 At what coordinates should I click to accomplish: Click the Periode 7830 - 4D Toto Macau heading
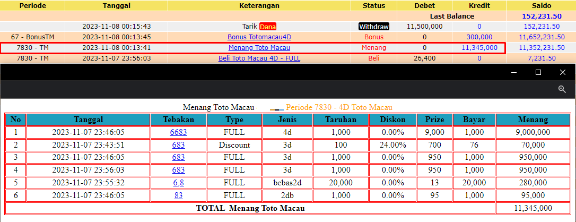[x=339, y=108]
